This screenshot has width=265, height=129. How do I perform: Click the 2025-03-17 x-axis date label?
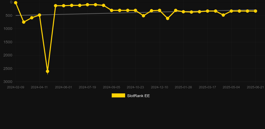click(x=208, y=87)
